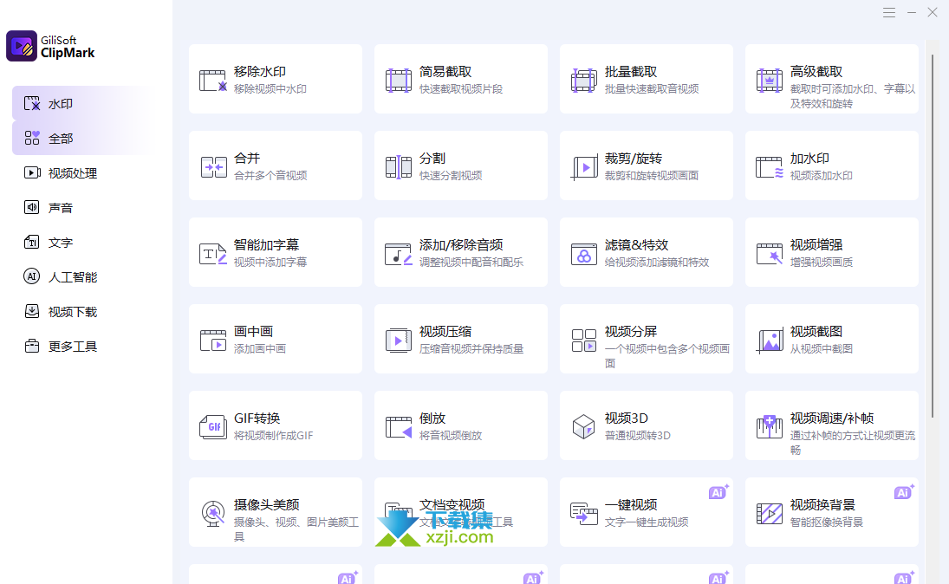
Task: Select the 裁剪/旋转 crop and rotate icon
Action: pos(583,167)
